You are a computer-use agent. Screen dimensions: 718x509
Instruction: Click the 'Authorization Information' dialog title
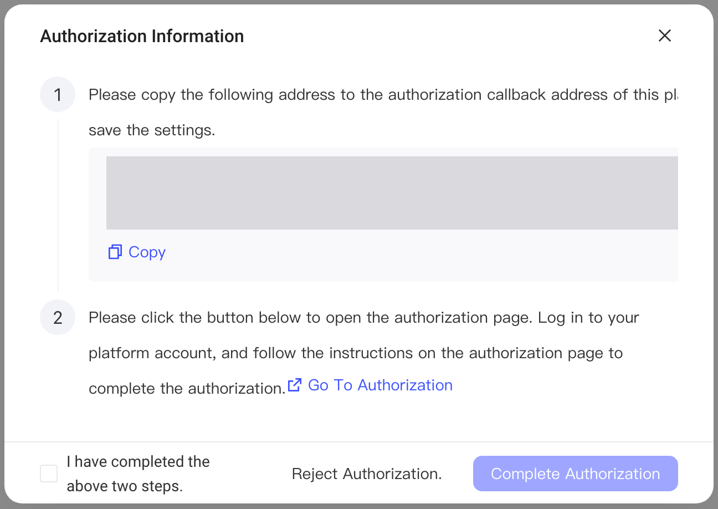(142, 37)
